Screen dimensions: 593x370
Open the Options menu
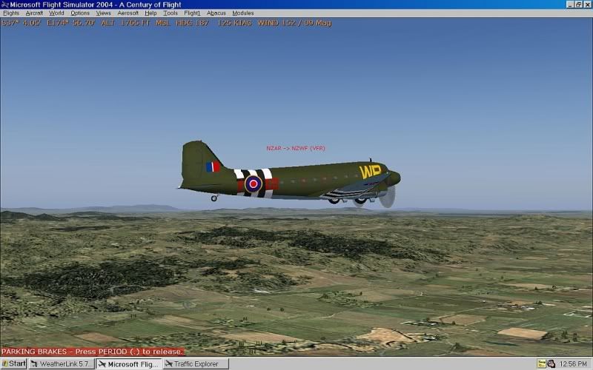[x=80, y=13]
